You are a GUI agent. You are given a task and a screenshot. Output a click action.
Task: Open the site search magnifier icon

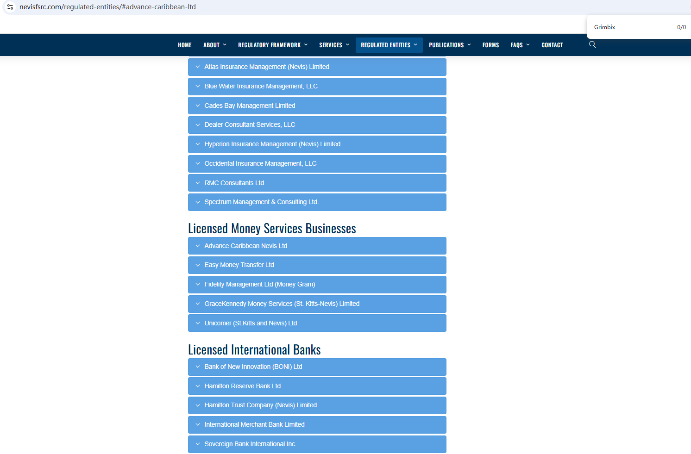(x=592, y=44)
